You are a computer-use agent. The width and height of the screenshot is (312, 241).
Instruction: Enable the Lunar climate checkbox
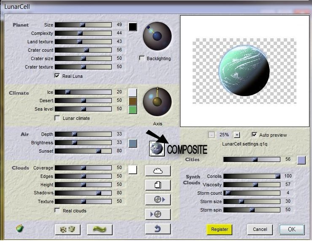[57, 118]
